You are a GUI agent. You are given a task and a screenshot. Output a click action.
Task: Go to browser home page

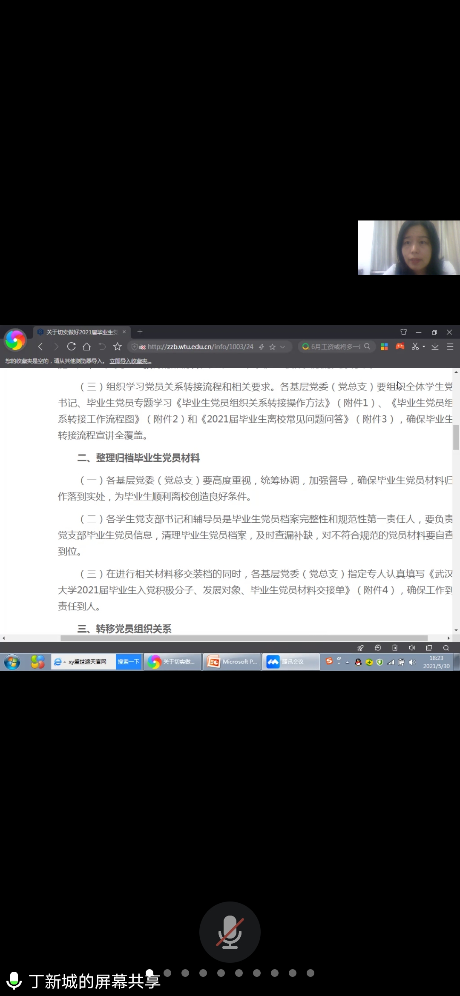(x=87, y=346)
